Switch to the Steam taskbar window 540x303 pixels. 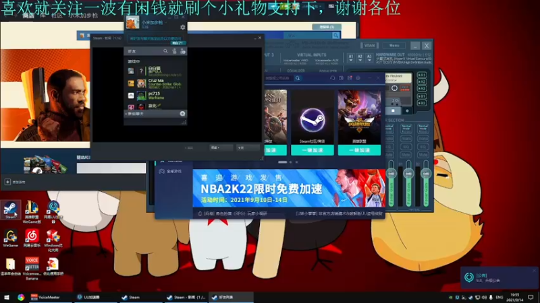(140, 297)
